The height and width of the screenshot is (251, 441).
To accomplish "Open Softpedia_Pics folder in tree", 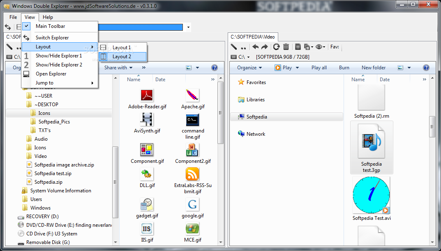I will pyautogui.click(x=54, y=121).
